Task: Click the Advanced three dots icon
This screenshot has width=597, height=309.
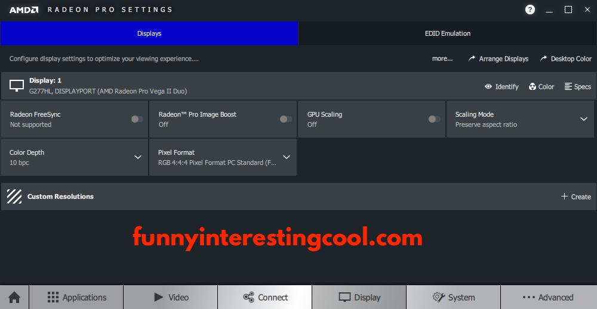Action: 528,297
